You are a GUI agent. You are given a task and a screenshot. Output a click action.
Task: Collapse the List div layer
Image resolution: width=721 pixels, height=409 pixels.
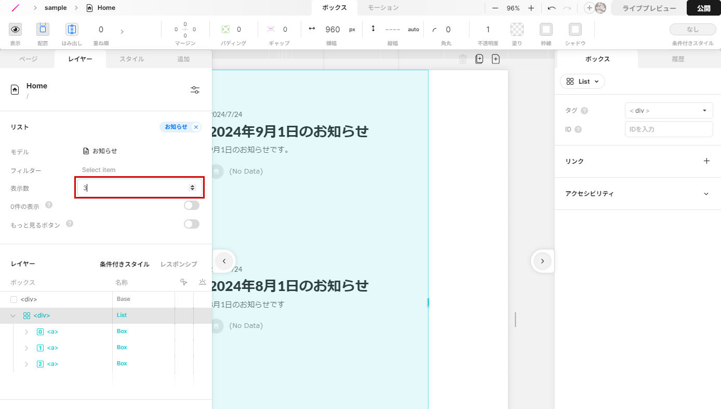click(x=13, y=316)
